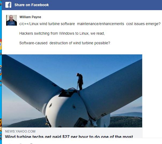Click the c/c++/Linux wind turbine software line

[x=90, y=24]
